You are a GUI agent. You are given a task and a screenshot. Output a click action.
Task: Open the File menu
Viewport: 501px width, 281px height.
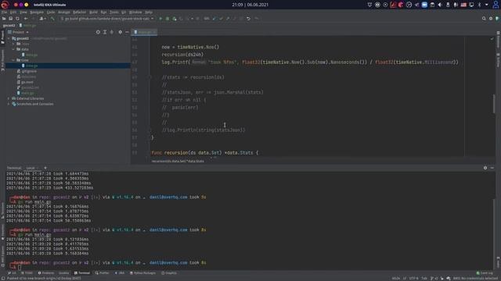click(4, 12)
